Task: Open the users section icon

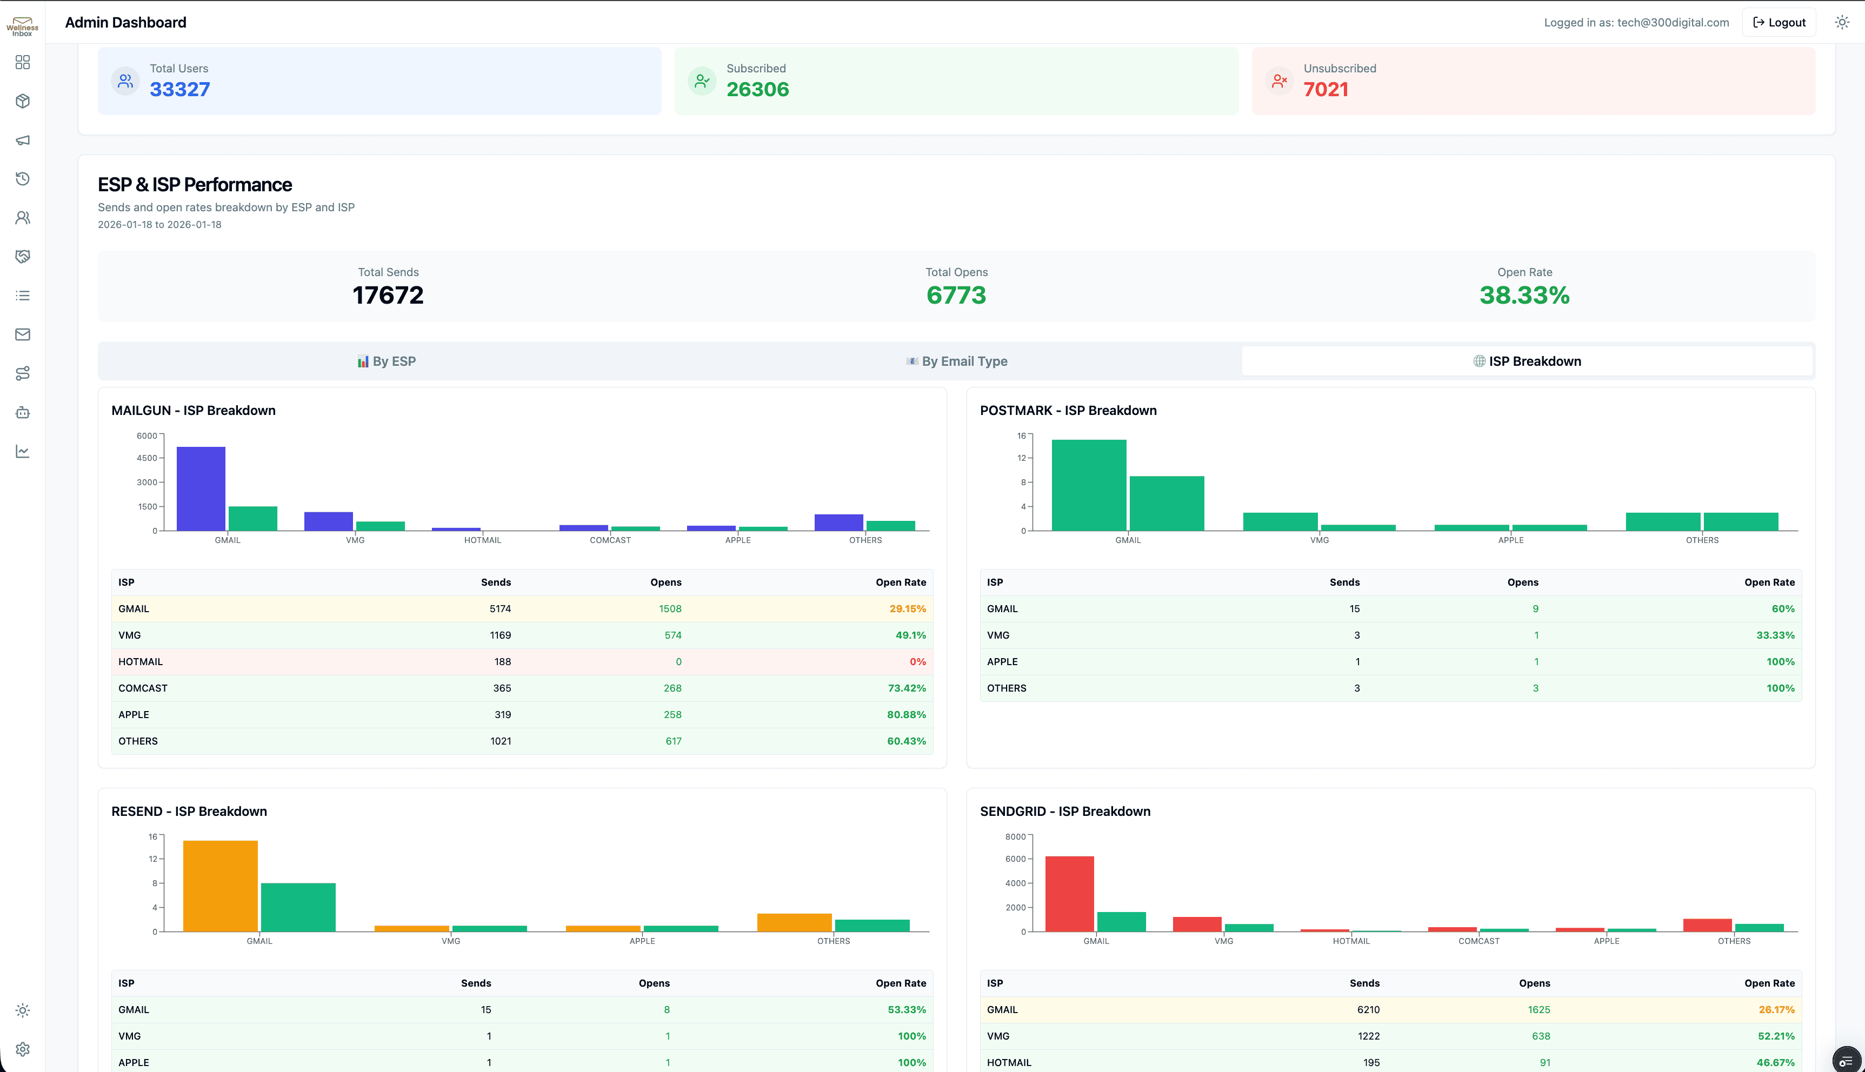Action: [23, 217]
